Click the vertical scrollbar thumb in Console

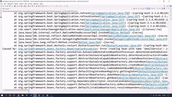[x=169, y=83]
